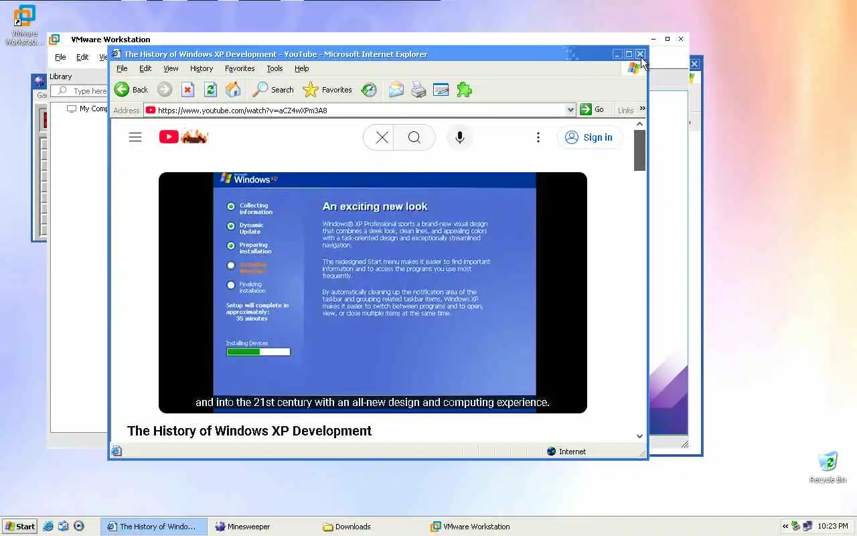Open the Edit menu in Internet Explorer
Screen dimensions: 857x536
(145, 68)
